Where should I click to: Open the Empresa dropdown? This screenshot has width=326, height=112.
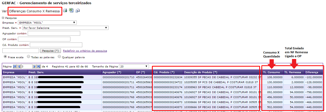pos(47,23)
